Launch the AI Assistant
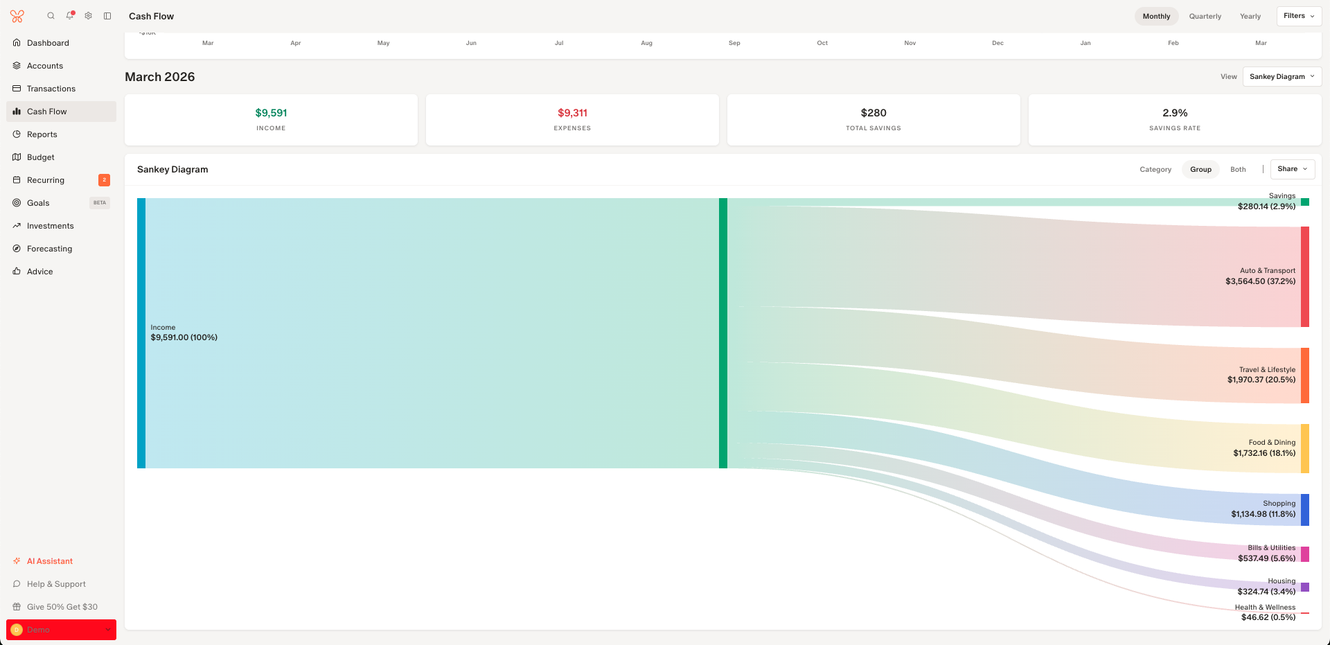 (x=49, y=561)
